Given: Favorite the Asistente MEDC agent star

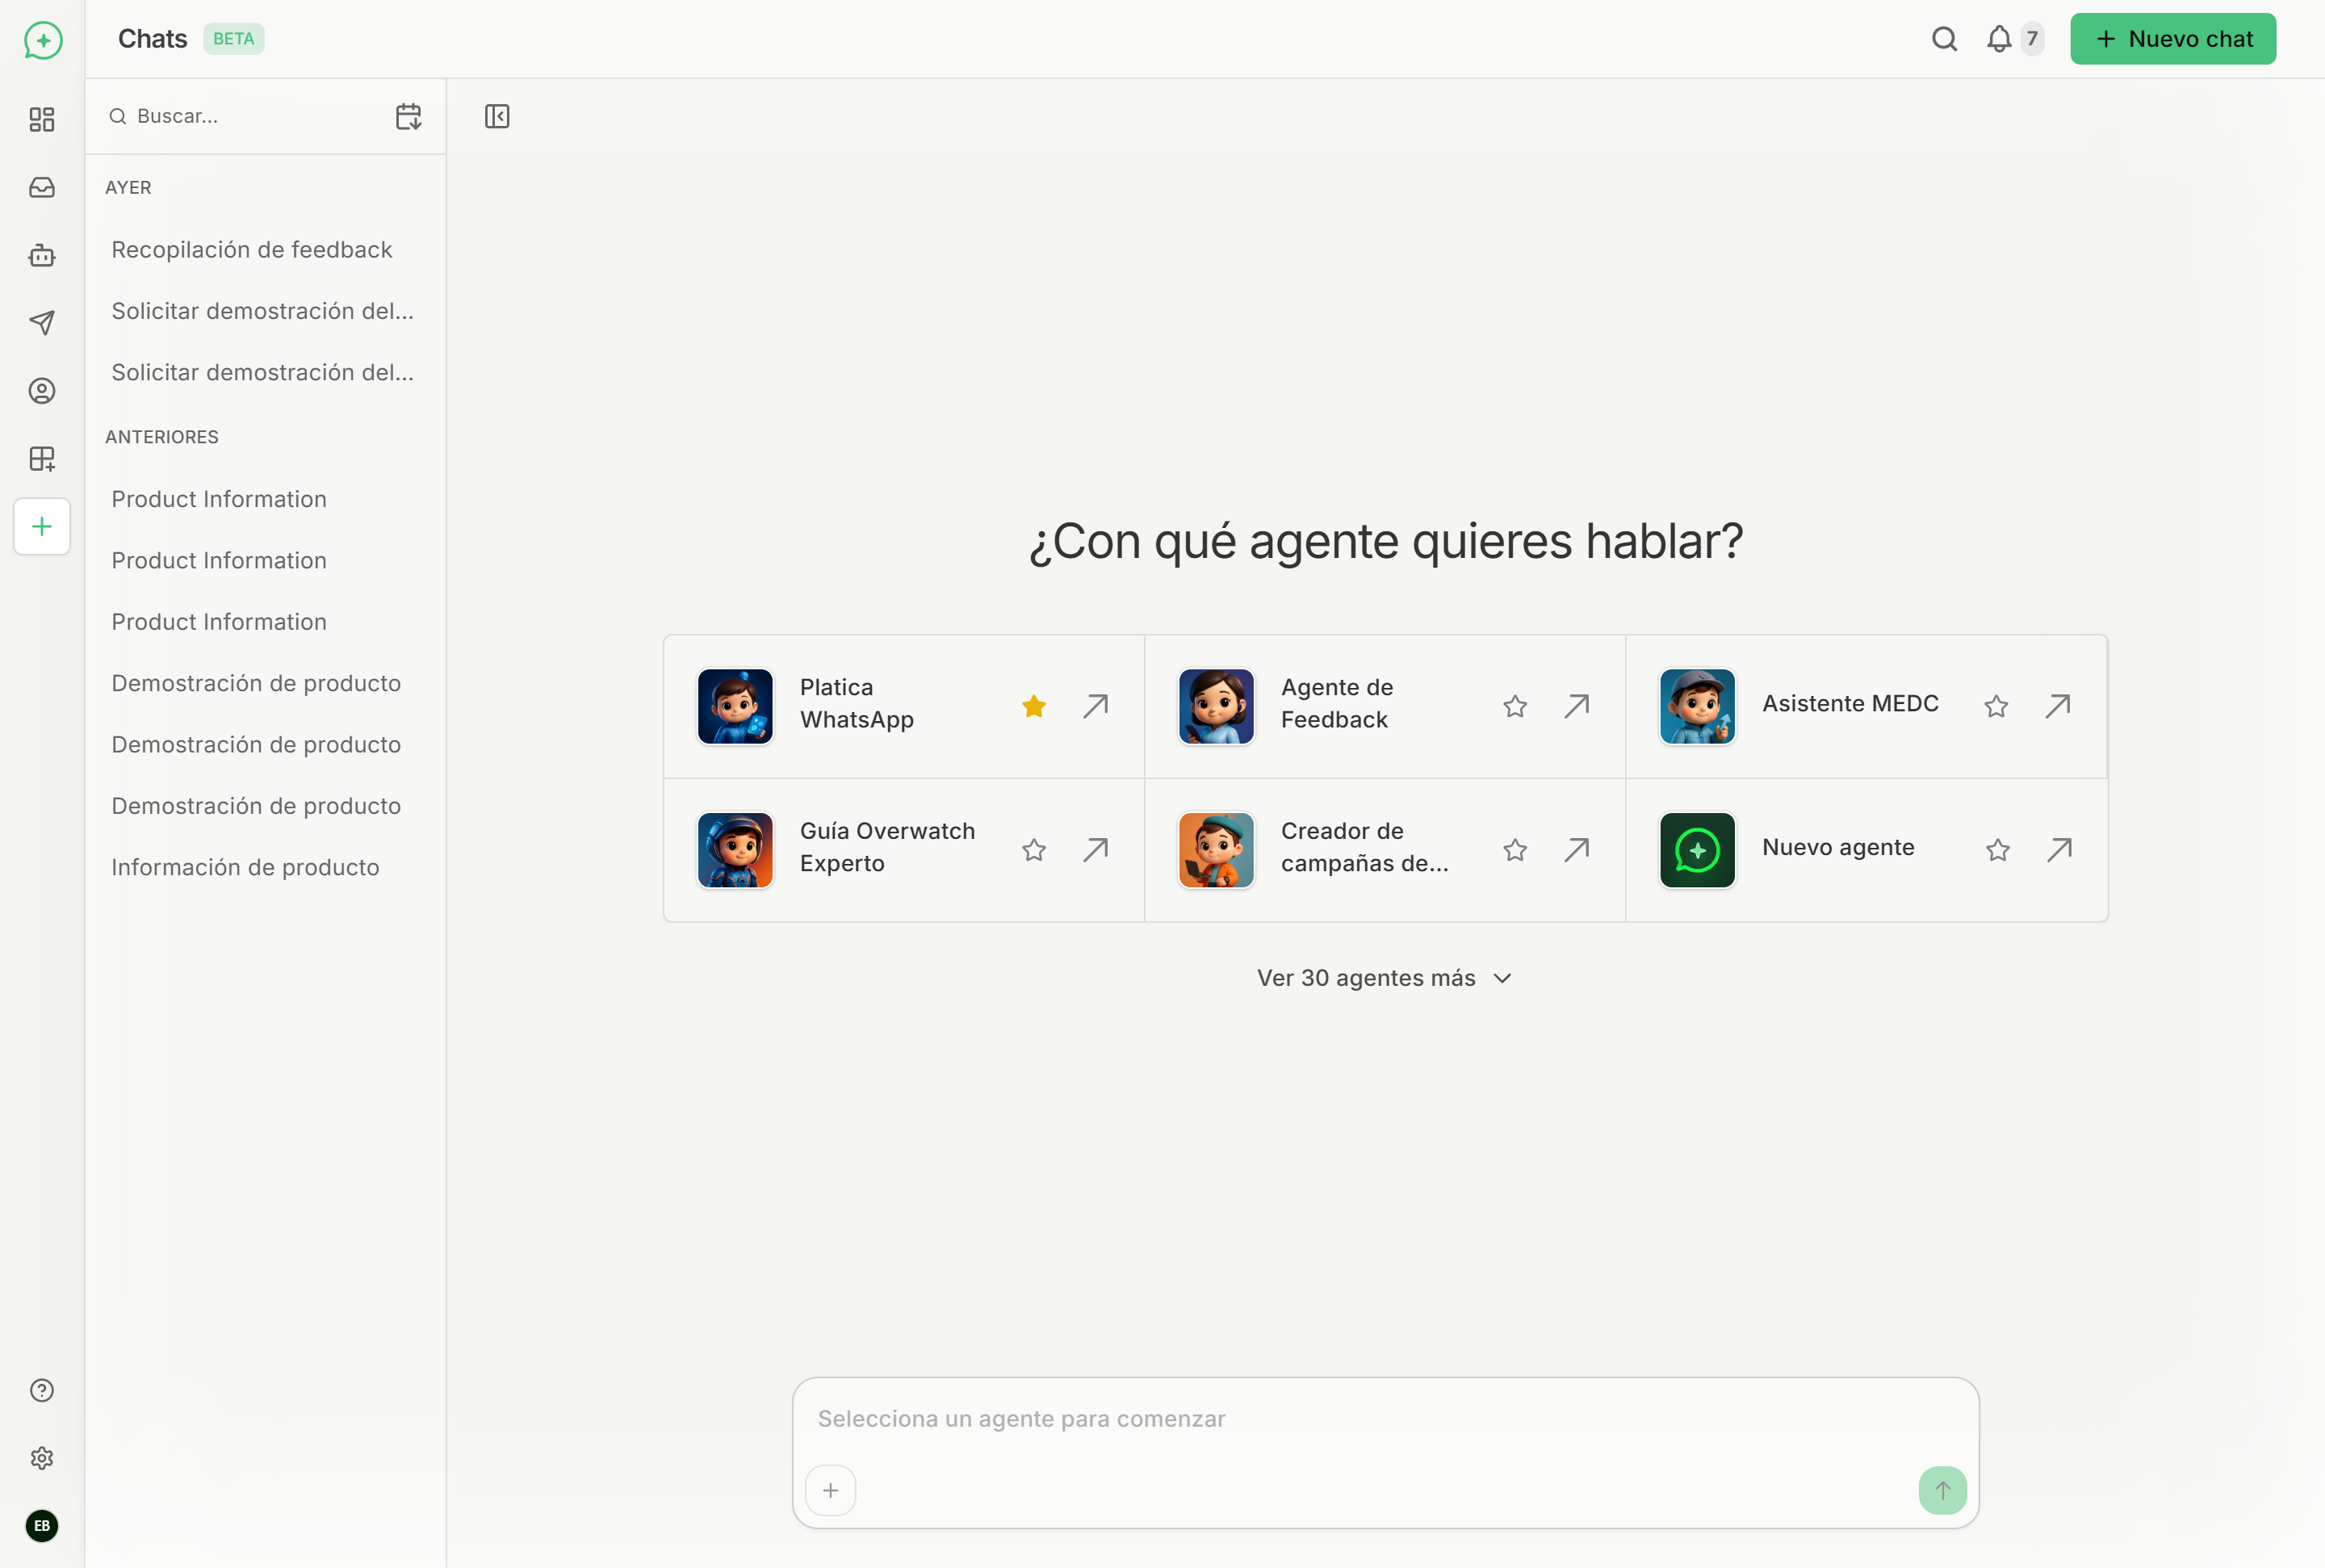Looking at the screenshot, I should tap(1996, 706).
